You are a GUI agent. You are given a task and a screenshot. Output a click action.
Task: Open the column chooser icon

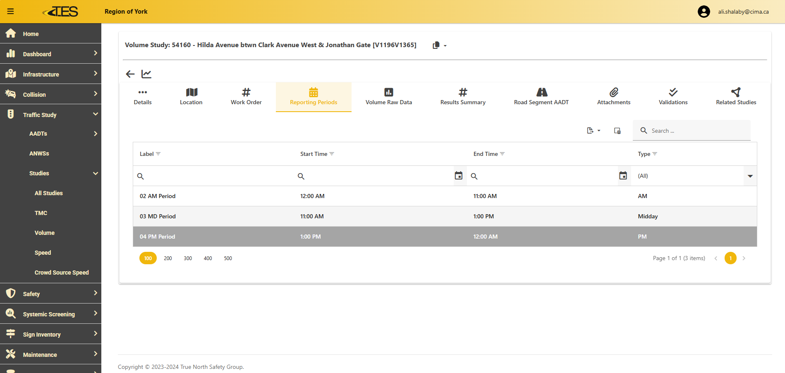[617, 131]
